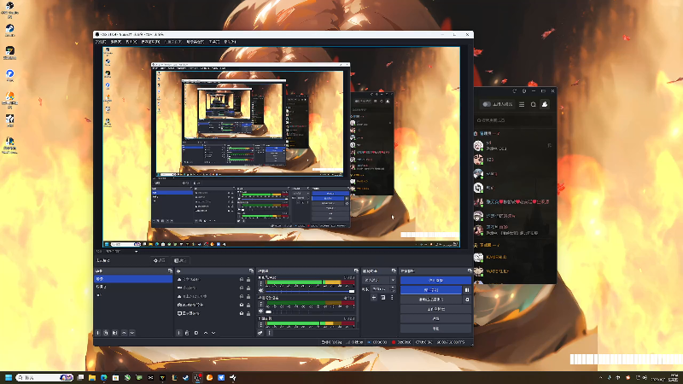
Task: Open the second mixer channel's three-dot menu
Action: [260, 304]
